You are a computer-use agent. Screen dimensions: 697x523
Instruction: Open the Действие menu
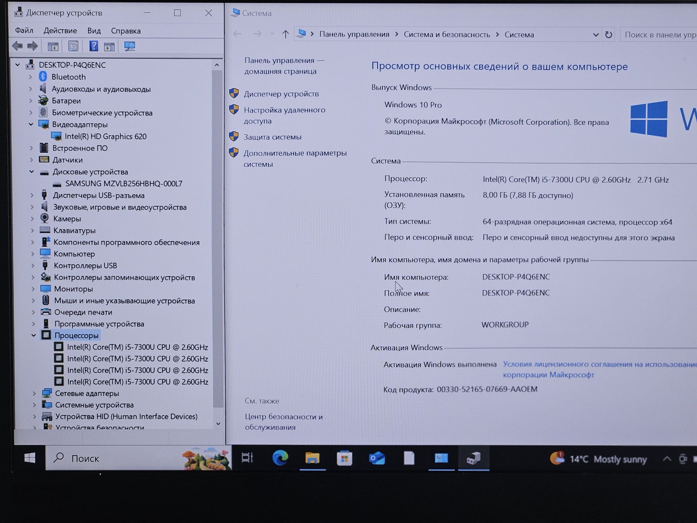tap(60, 31)
